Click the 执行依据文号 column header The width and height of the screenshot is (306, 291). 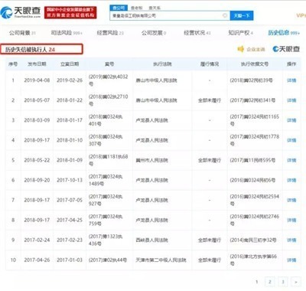255,64
